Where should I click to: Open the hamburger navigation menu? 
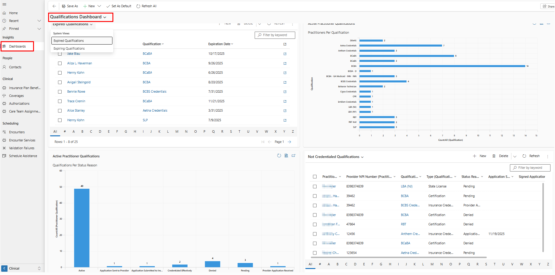(x=4, y=5)
